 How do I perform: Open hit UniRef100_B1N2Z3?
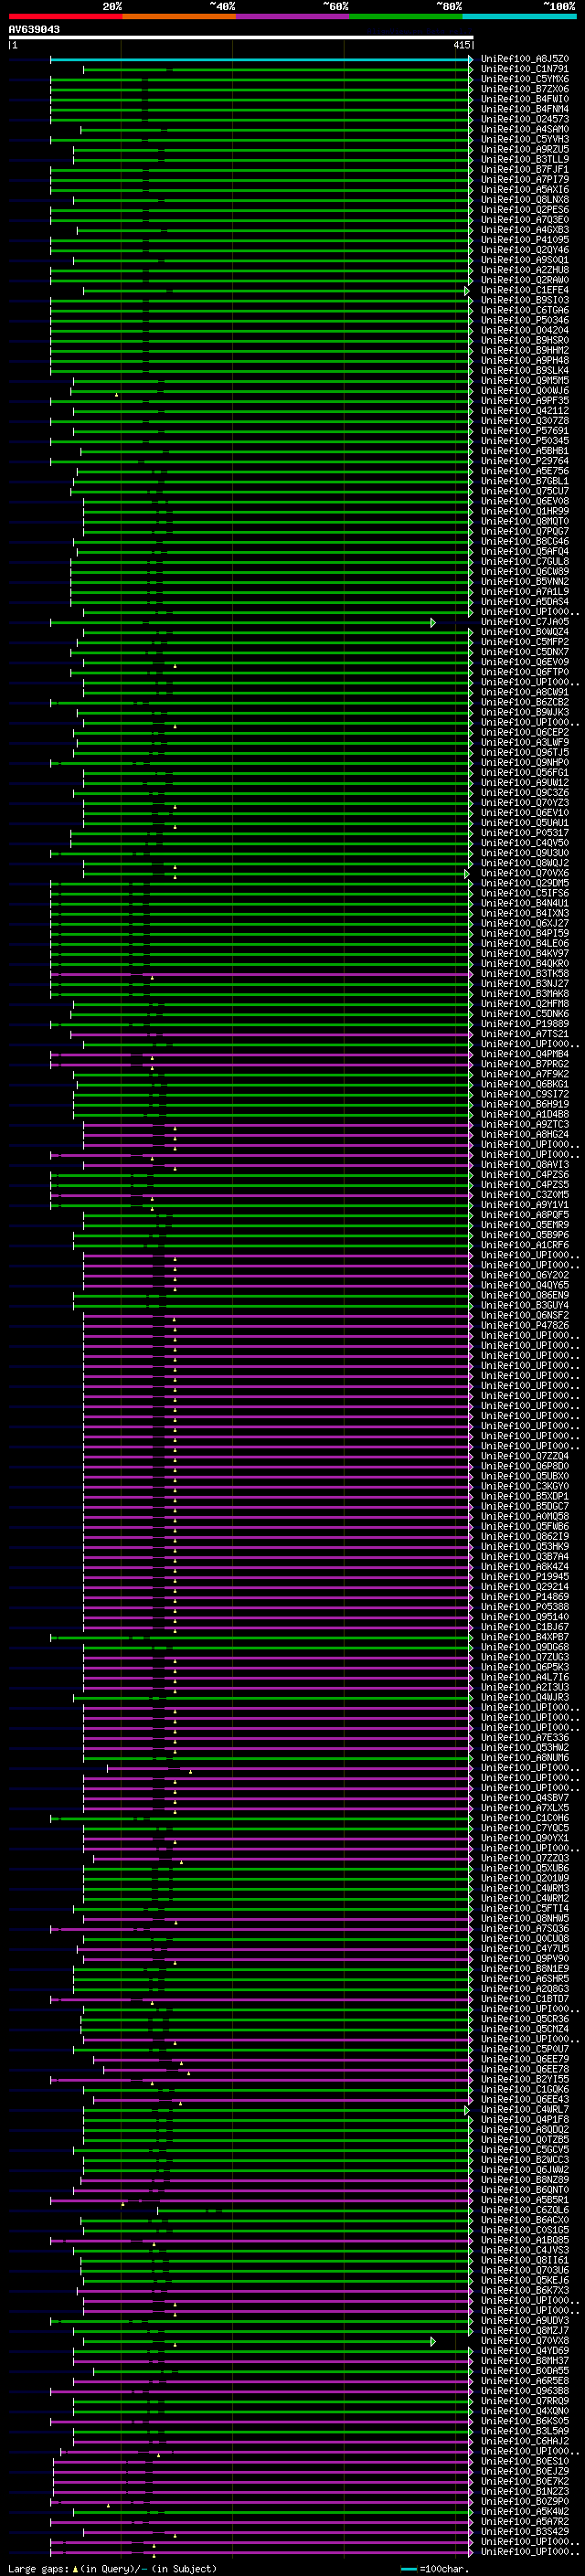pyautogui.click(x=525, y=2491)
